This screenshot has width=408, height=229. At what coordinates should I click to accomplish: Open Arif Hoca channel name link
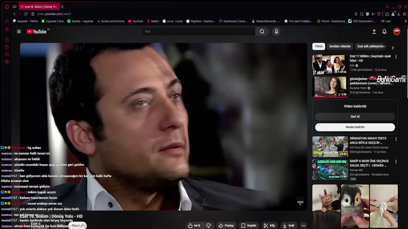click(x=369, y=148)
